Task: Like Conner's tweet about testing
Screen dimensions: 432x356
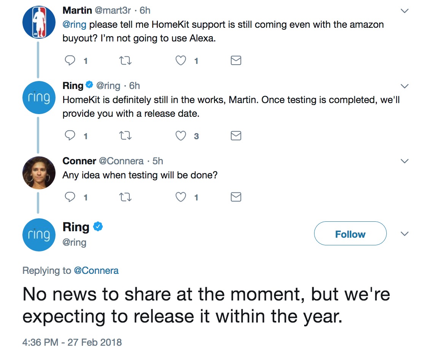Action: (181, 197)
